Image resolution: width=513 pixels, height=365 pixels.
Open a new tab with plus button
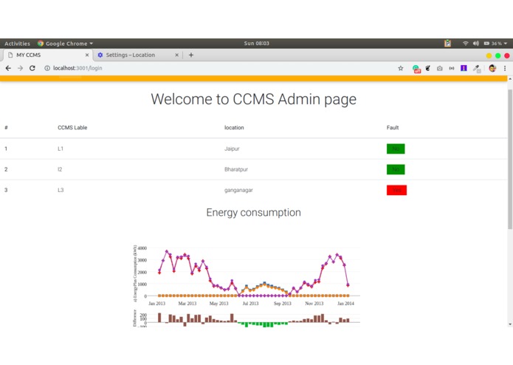pyautogui.click(x=191, y=55)
